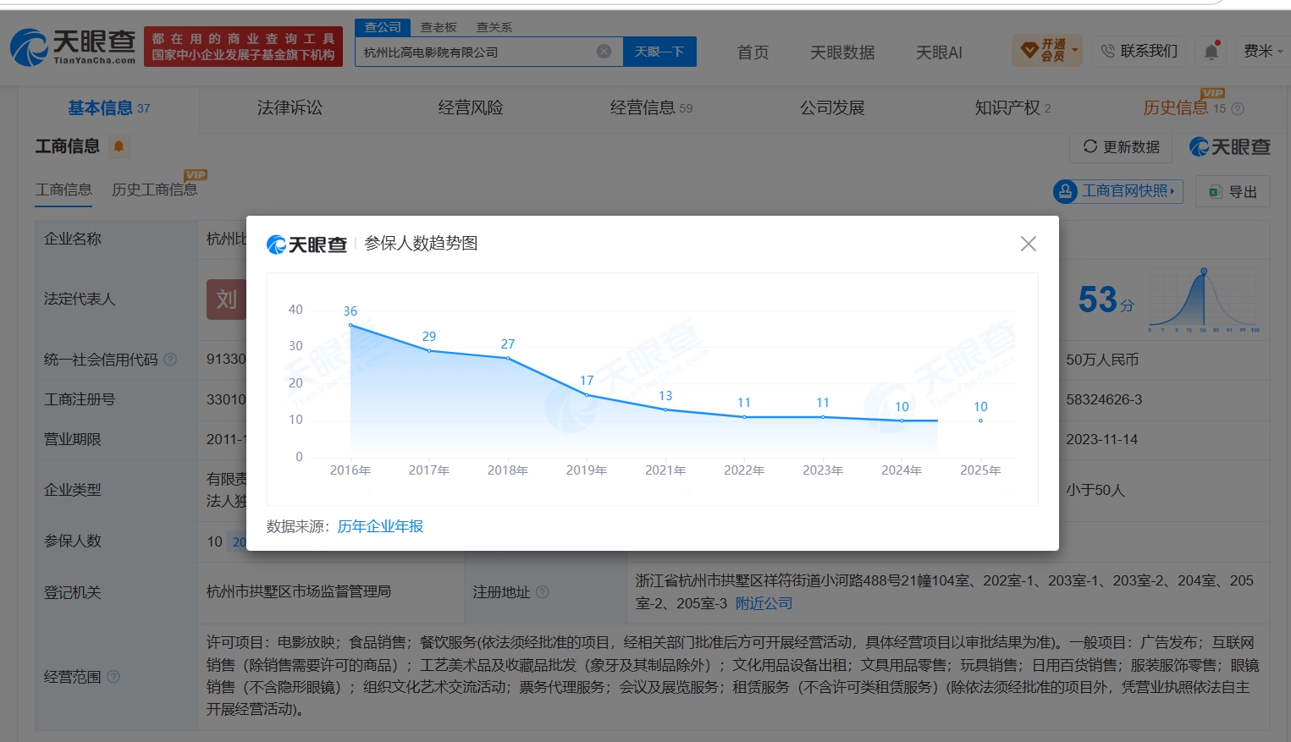This screenshot has height=742, width=1291.
Task: Open 天眼AI in top navigation
Action: coord(939,52)
